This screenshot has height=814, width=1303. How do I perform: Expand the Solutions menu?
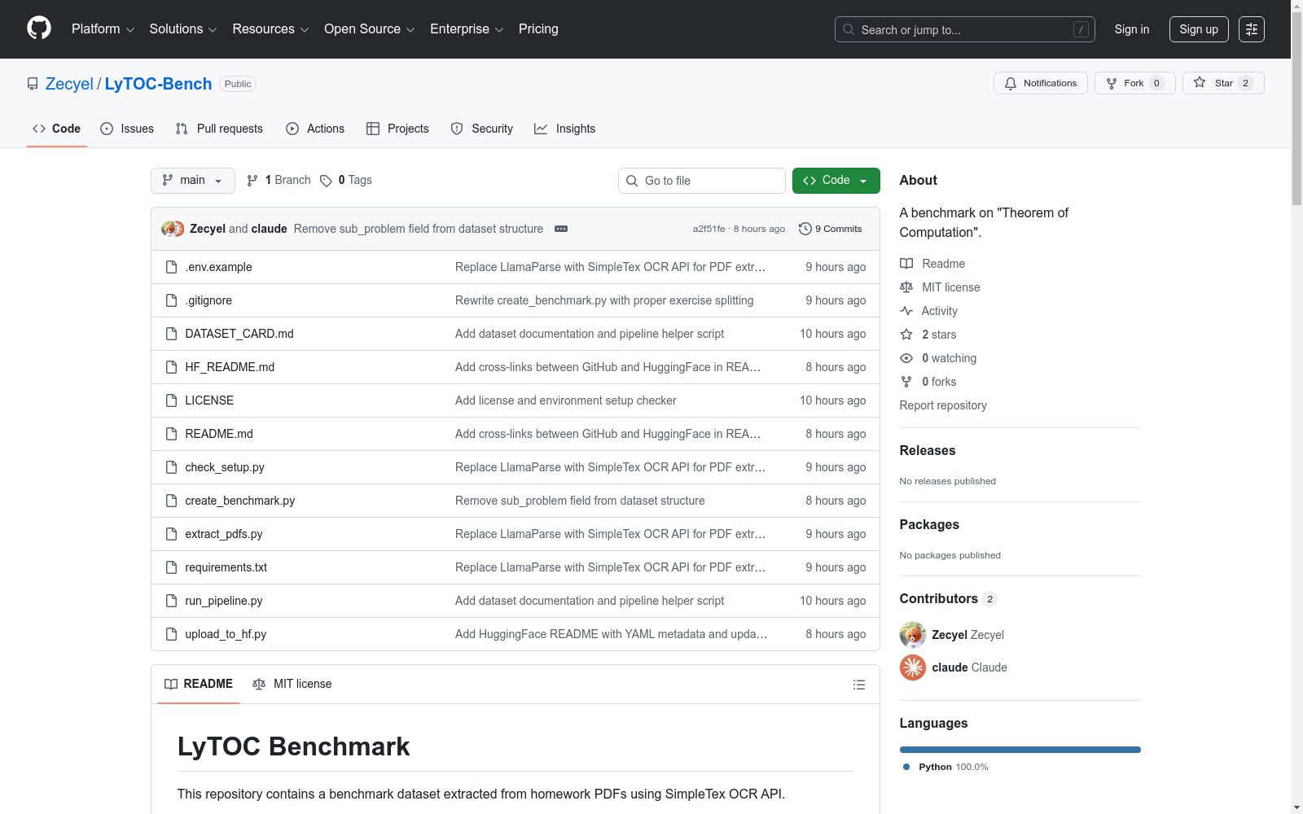coord(183,29)
